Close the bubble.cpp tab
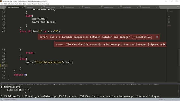180x101 pixels. (41, 7)
